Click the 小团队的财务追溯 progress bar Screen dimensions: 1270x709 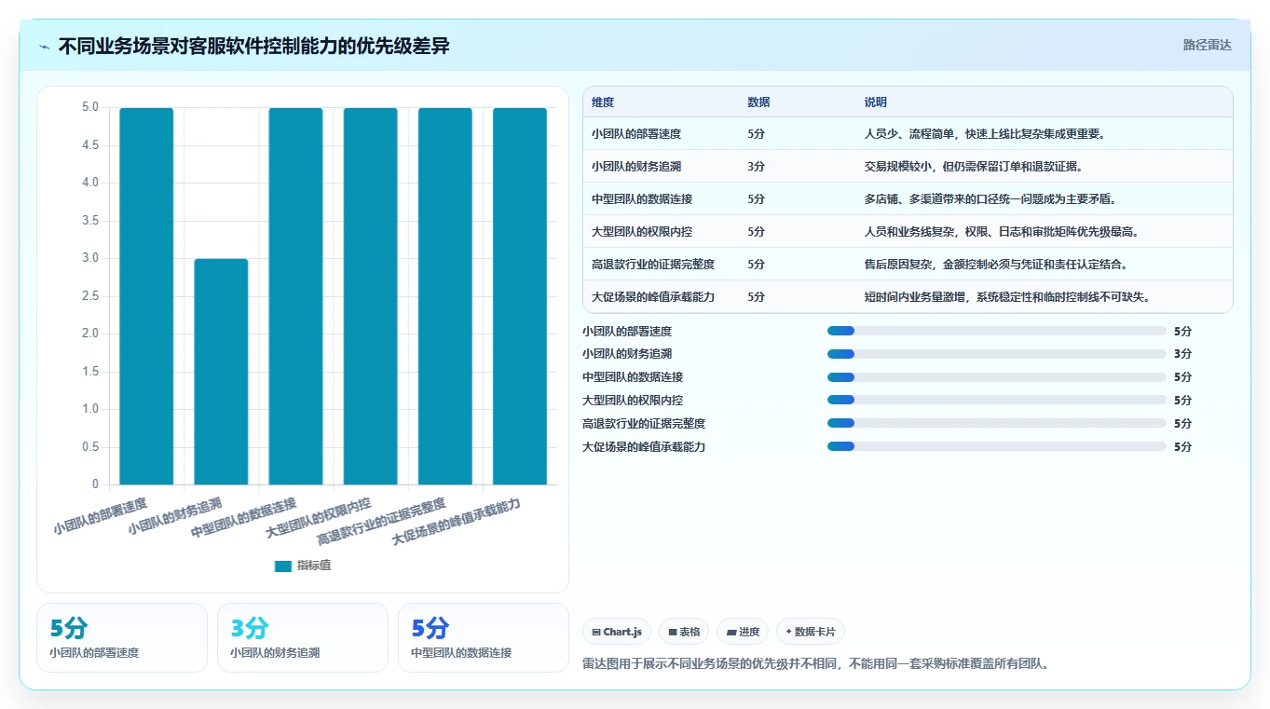pos(997,354)
